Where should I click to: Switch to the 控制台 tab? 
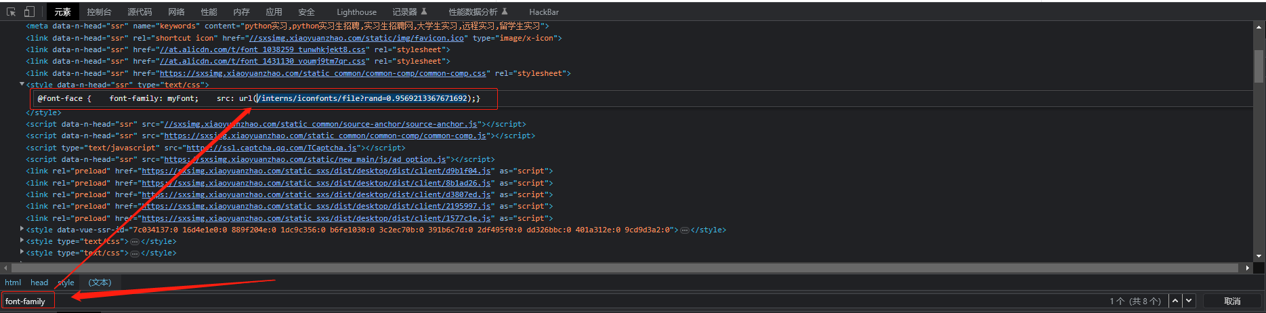[99, 12]
